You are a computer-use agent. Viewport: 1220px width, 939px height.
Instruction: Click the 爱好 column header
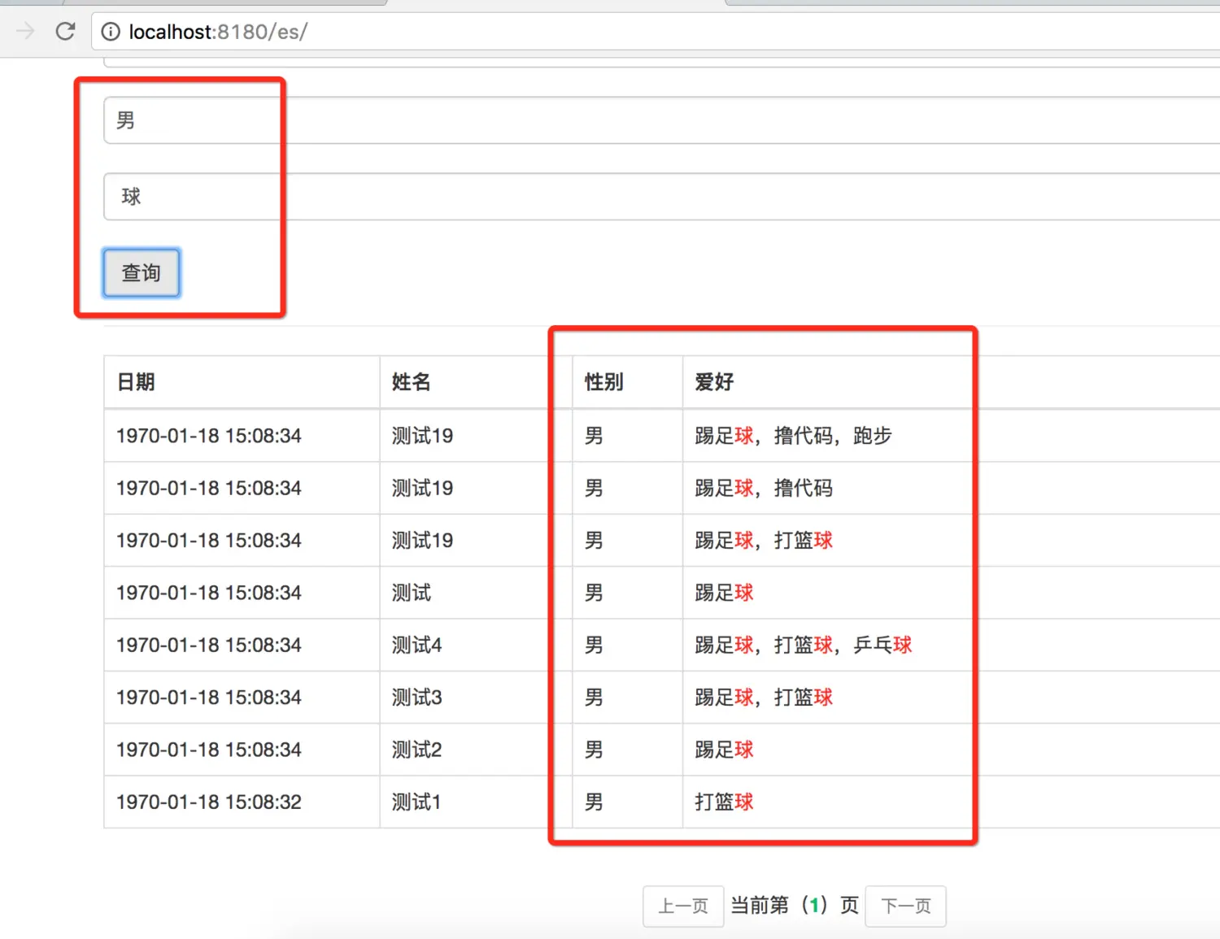[x=713, y=381]
